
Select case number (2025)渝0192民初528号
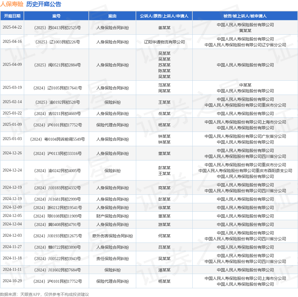(x=56, y=102)
